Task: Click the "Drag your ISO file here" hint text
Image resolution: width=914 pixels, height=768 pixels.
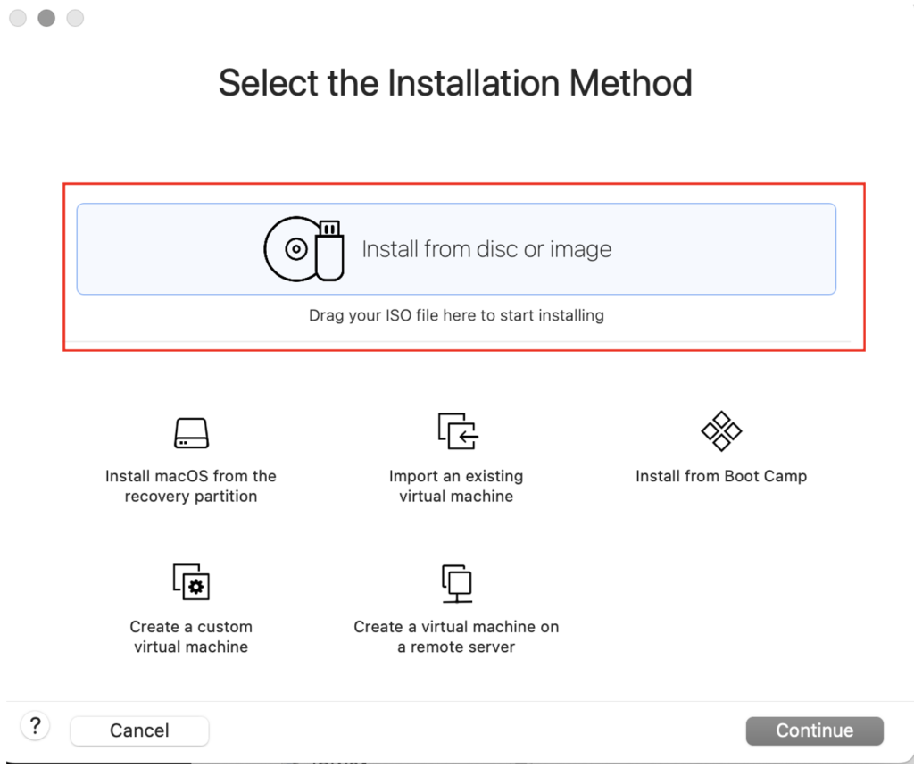Action: (456, 315)
